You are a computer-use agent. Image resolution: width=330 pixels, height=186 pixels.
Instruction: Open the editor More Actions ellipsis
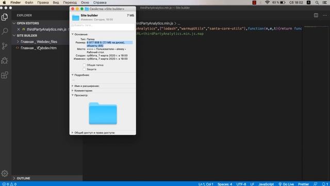click(325, 15)
